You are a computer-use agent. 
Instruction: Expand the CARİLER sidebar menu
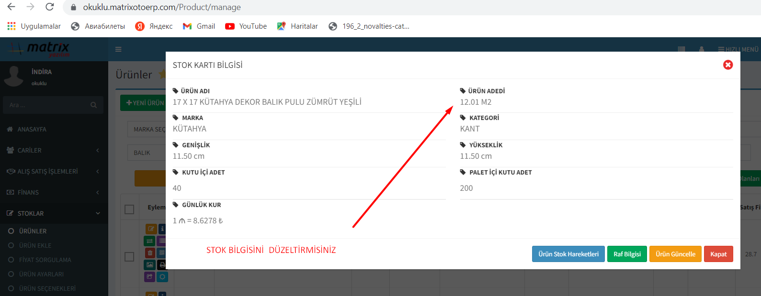tap(54, 150)
